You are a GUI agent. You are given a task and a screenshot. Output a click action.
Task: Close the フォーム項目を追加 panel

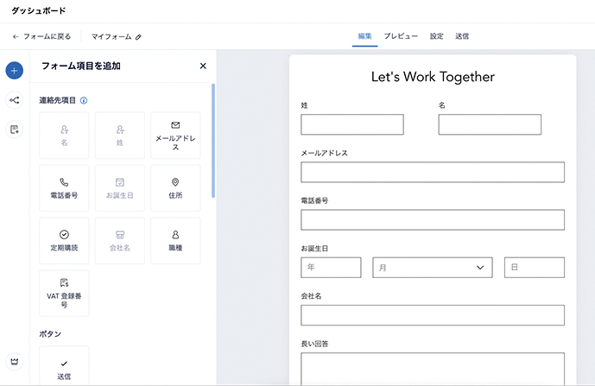pos(203,66)
